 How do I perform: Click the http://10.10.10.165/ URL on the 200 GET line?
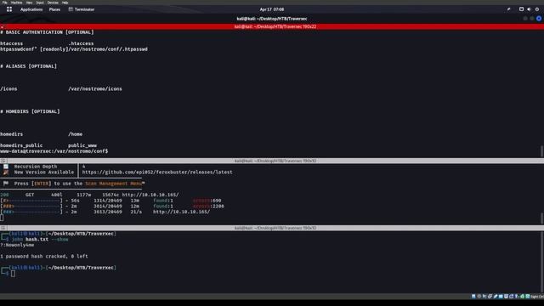coord(150,195)
